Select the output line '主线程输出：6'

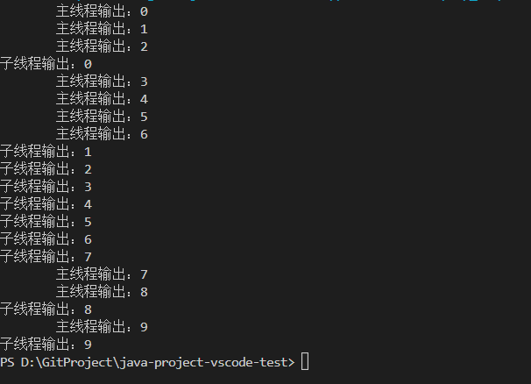tap(102, 134)
